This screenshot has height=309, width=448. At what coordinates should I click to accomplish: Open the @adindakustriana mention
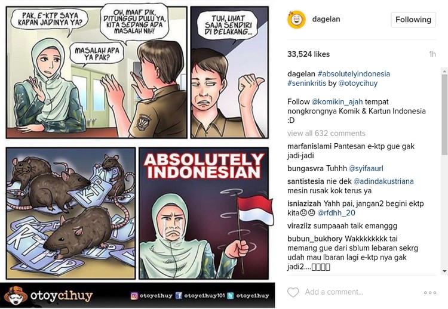click(x=383, y=181)
